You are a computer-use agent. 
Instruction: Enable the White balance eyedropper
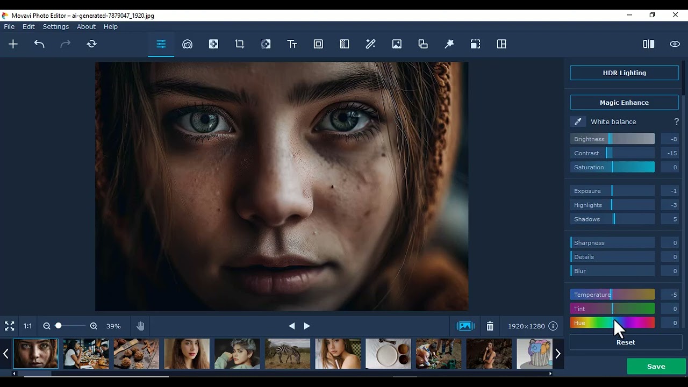[578, 121]
